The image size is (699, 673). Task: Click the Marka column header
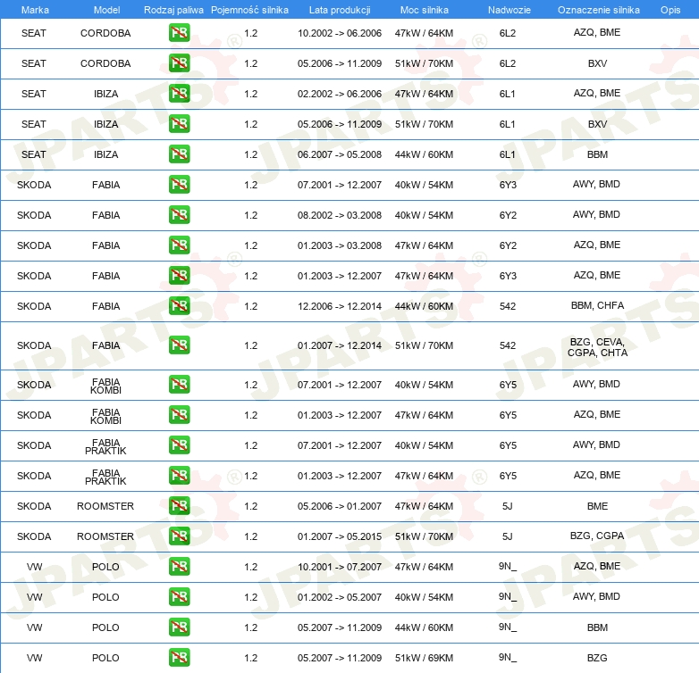[35, 10]
